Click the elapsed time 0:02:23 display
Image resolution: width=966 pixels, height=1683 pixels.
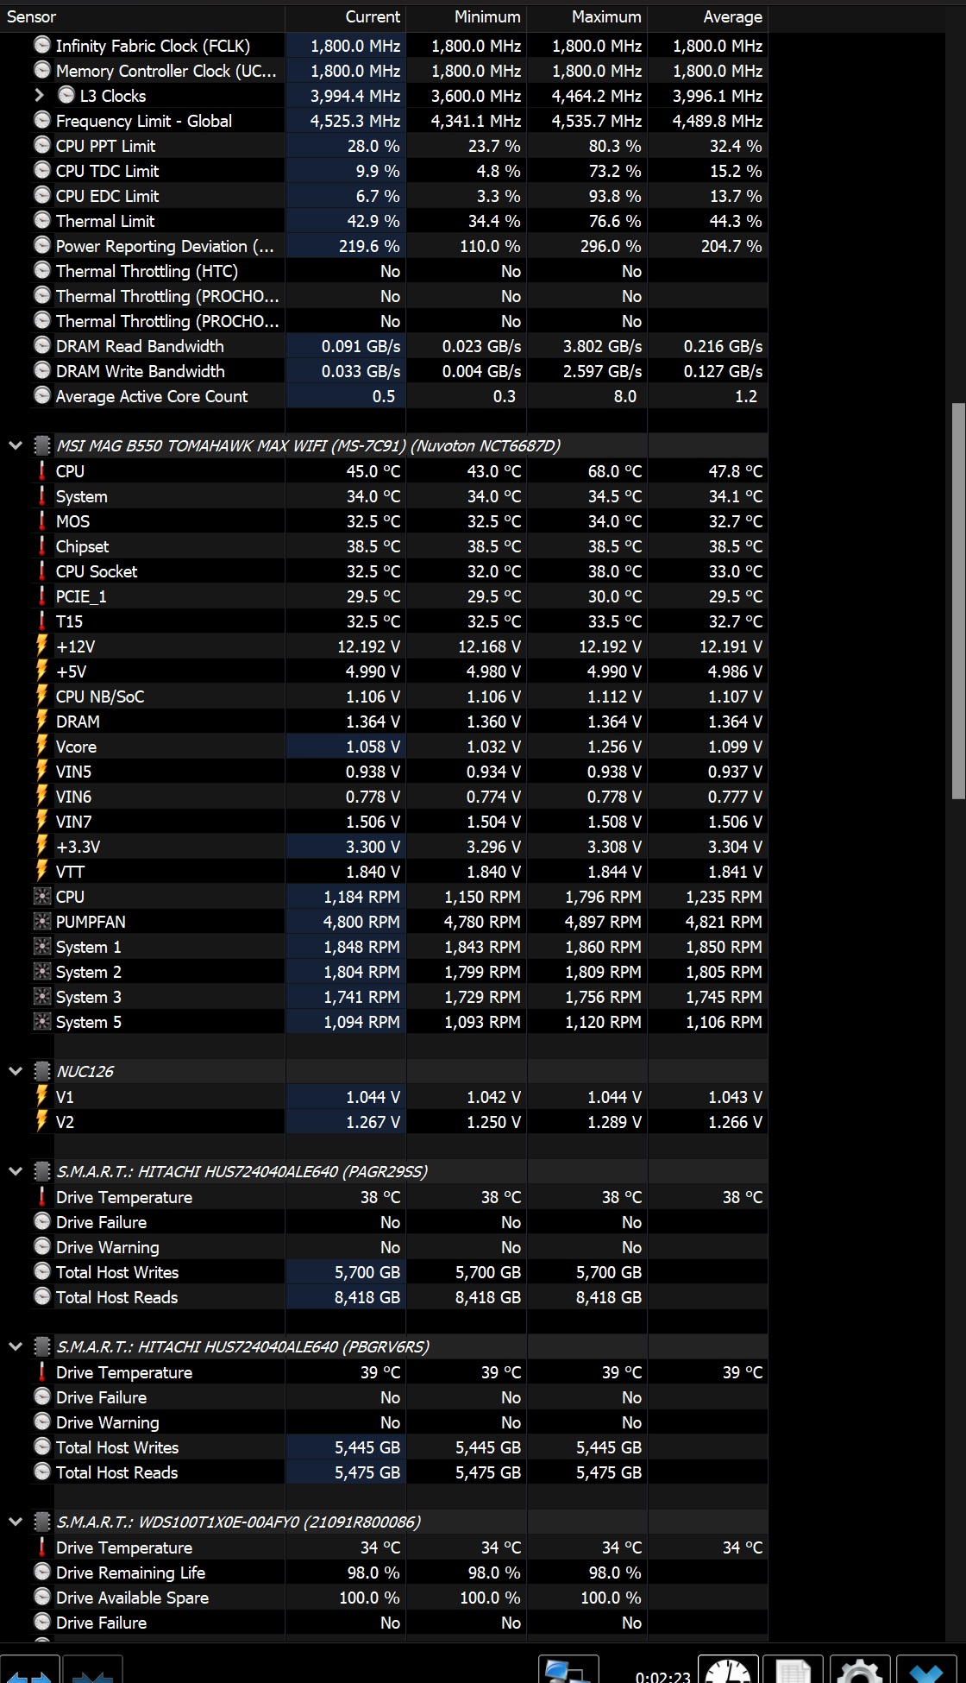pos(662,1675)
